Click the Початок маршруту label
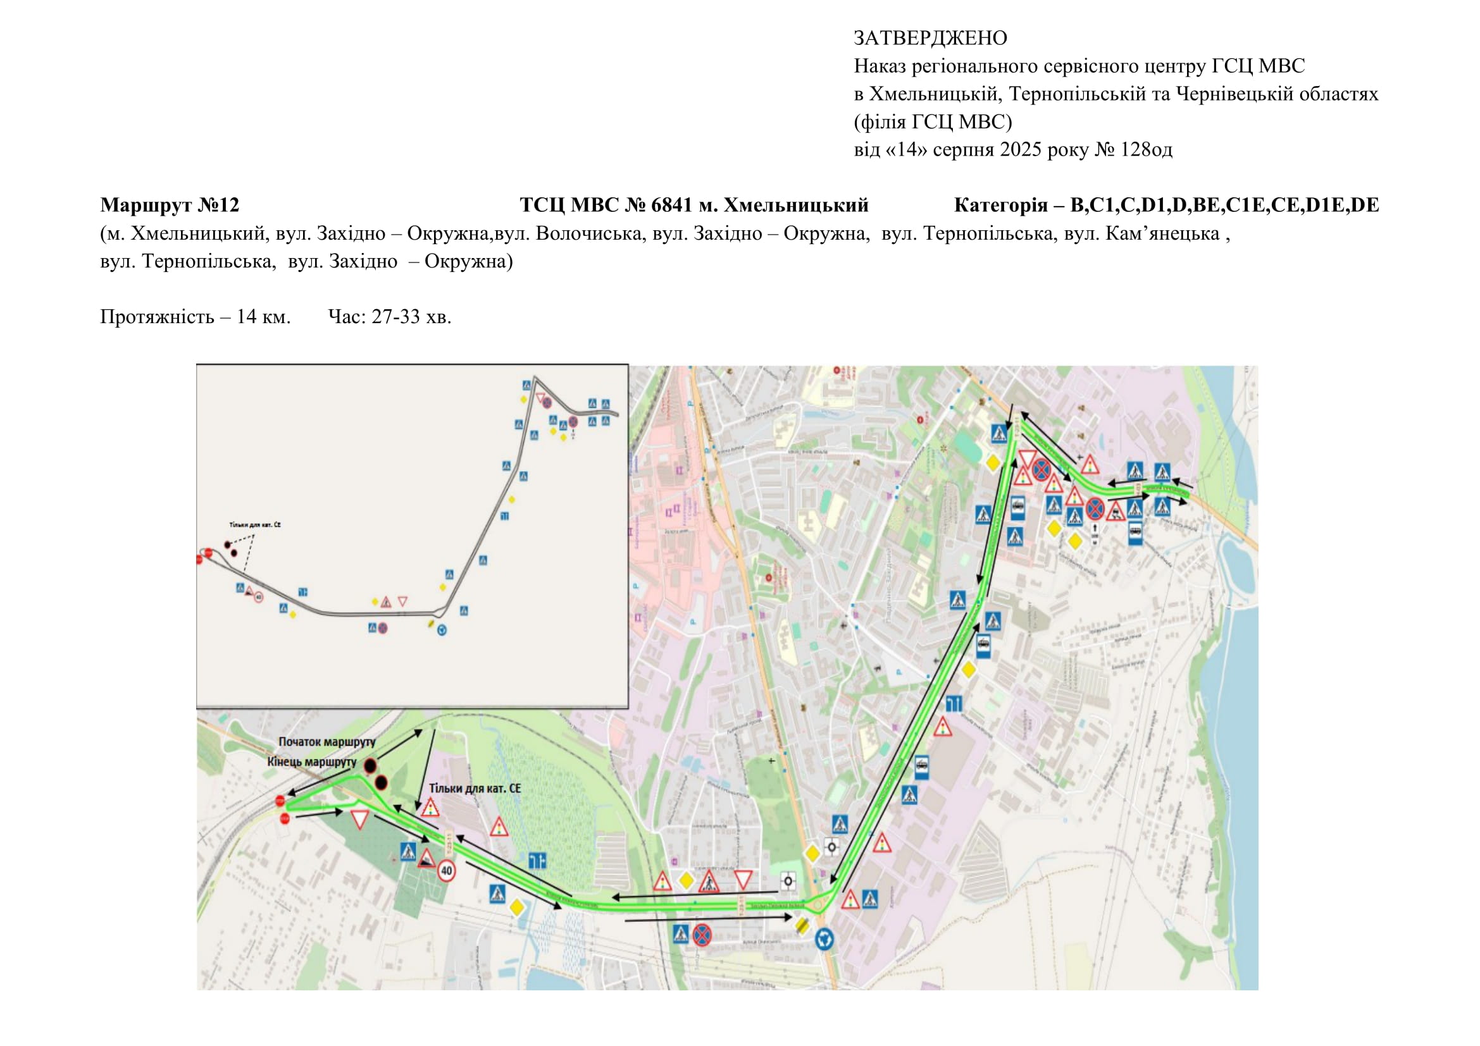The width and height of the screenshot is (1480, 1046). pyautogui.click(x=326, y=741)
